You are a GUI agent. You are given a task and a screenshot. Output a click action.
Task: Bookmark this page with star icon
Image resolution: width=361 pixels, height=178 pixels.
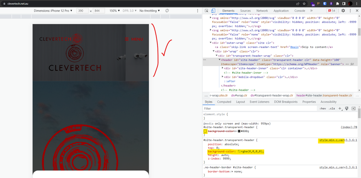click(x=304, y=4)
